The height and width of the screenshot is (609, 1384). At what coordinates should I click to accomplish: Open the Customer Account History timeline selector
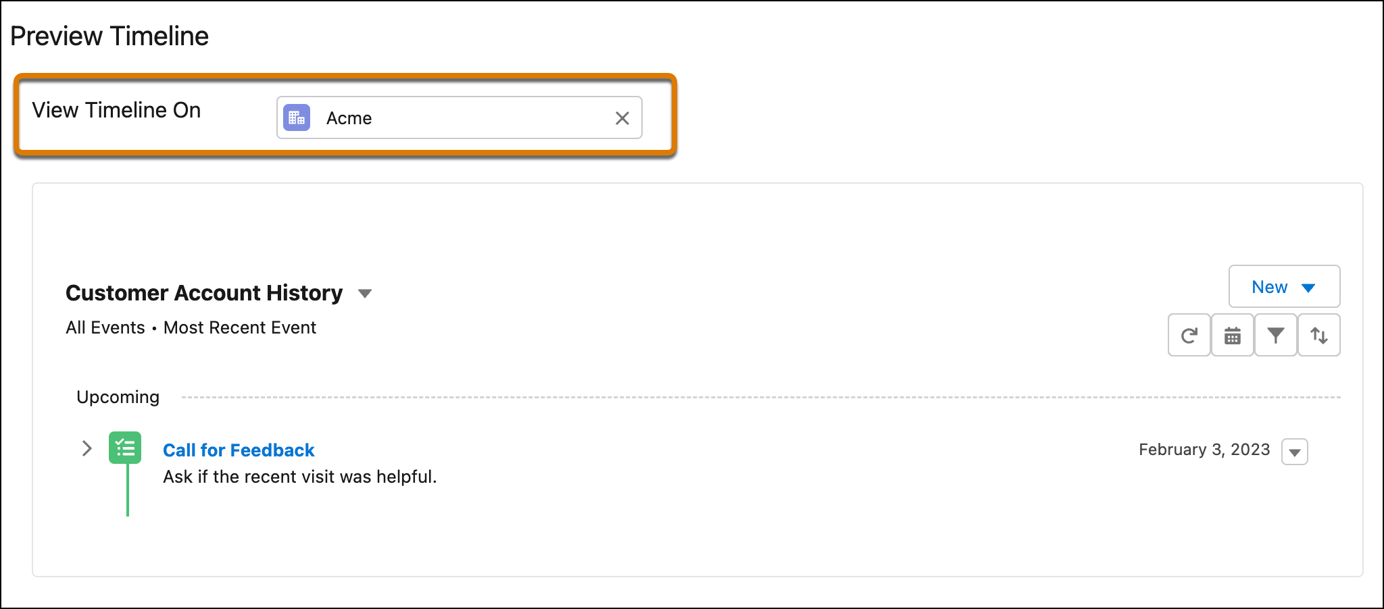pyautogui.click(x=364, y=294)
